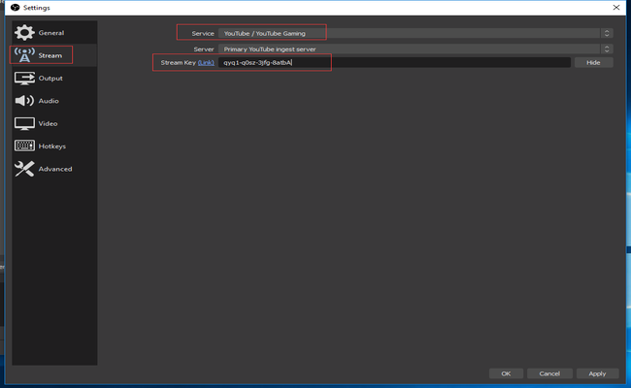The width and height of the screenshot is (631, 388).
Task: Open Hotkeys using the keyboard icon
Action: tap(24, 146)
